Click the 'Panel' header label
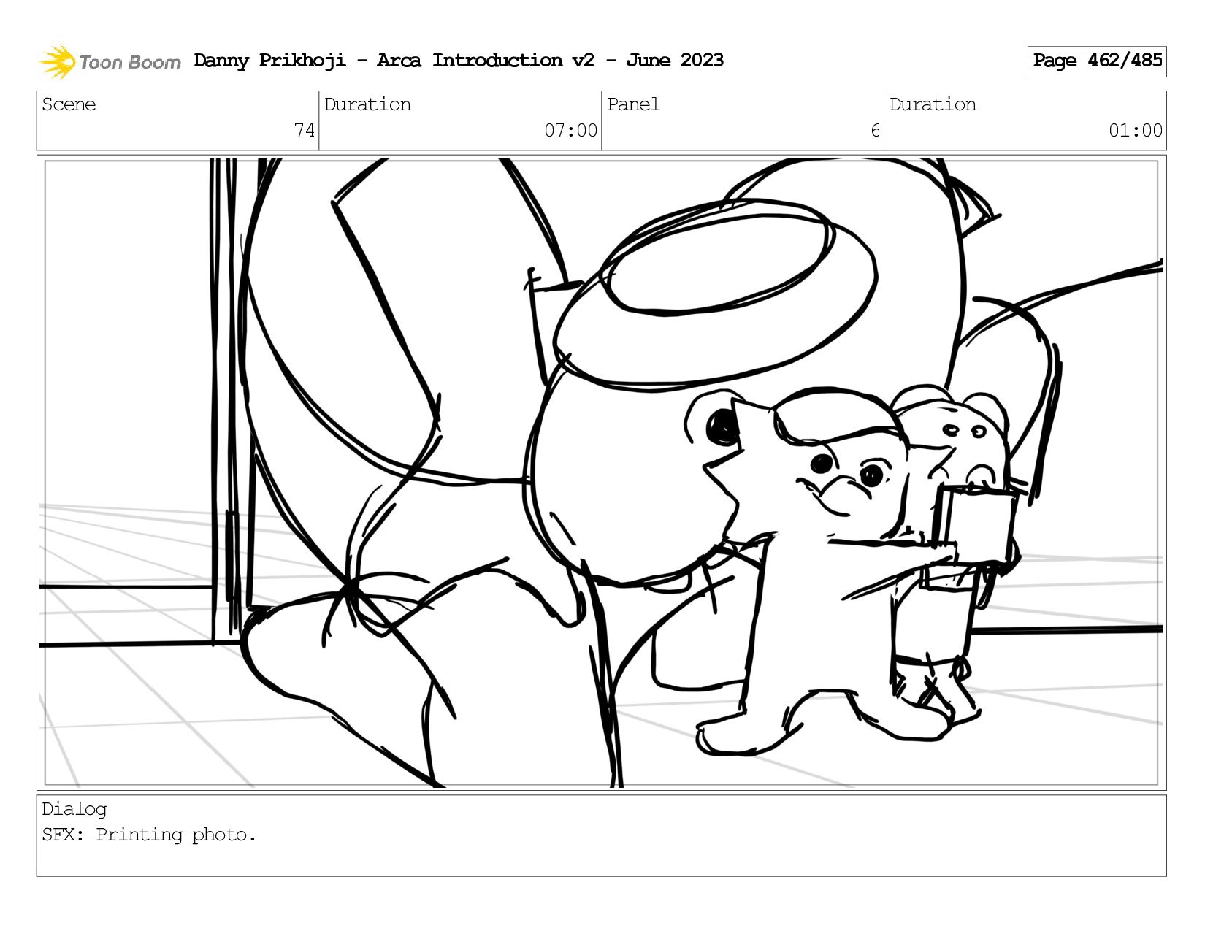The height and width of the screenshot is (931, 1205). pyautogui.click(x=633, y=104)
